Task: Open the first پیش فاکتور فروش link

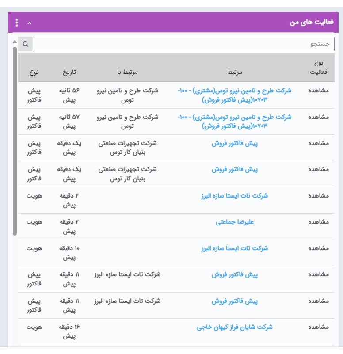Action: [x=235, y=144]
